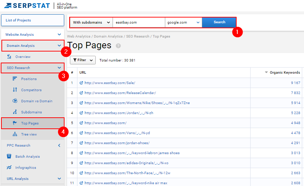Click the 9 167 keywords value

click(295, 83)
